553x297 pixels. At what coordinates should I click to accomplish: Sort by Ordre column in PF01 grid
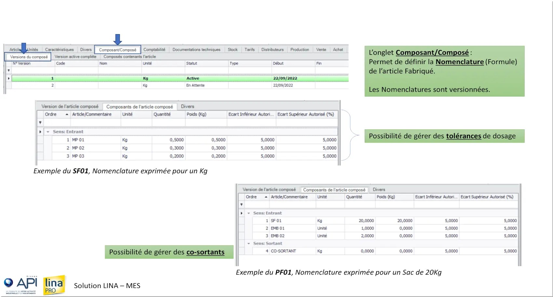pyautogui.click(x=257, y=197)
